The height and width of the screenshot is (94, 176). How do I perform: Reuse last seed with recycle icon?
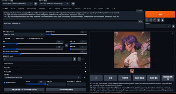79,59
